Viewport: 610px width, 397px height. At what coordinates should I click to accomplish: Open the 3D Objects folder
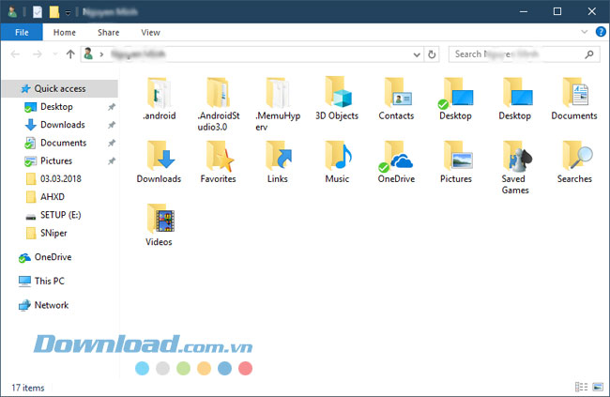337,99
